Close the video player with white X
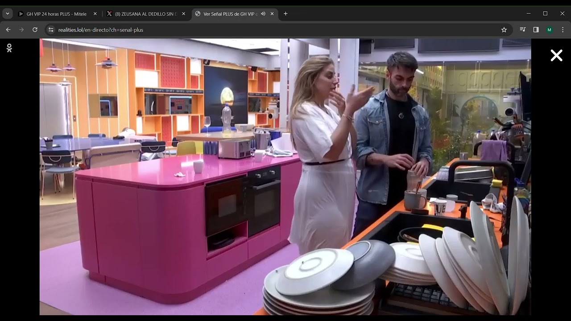571x321 pixels. [x=556, y=55]
